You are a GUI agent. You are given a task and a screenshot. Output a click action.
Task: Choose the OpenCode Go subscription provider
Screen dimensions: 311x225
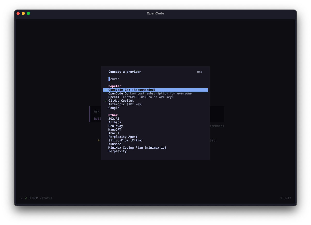pos(155,93)
